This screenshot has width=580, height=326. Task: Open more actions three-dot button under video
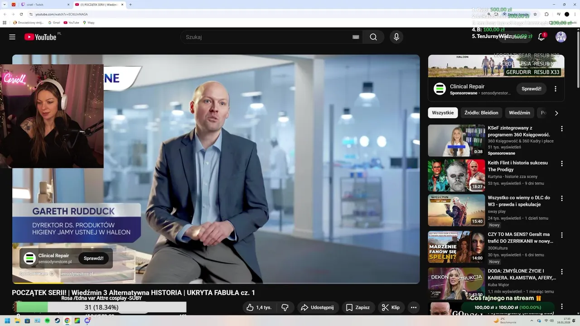[x=413, y=307]
